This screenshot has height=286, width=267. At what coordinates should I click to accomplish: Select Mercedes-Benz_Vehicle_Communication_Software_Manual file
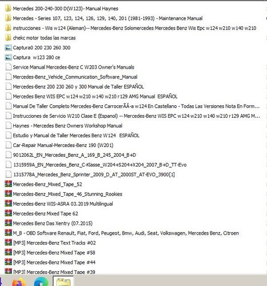pos(75,77)
